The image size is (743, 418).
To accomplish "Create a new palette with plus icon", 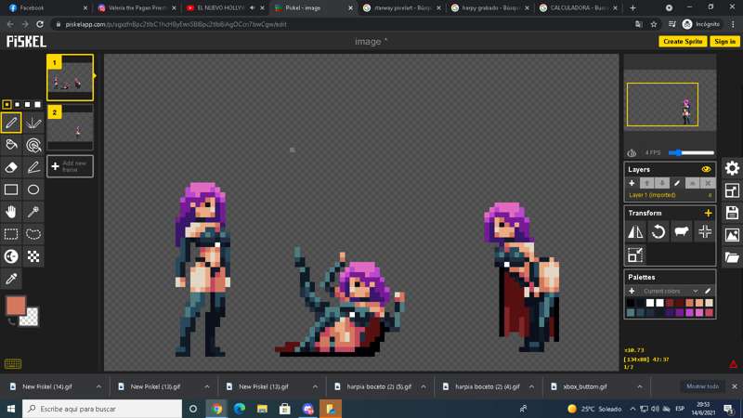I will (632, 291).
